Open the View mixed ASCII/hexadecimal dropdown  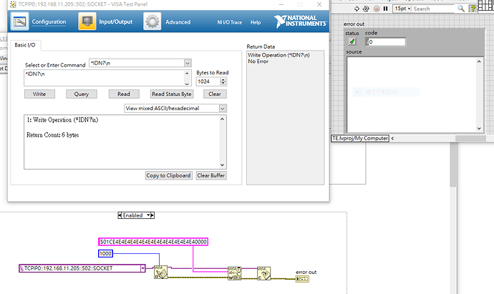point(223,108)
